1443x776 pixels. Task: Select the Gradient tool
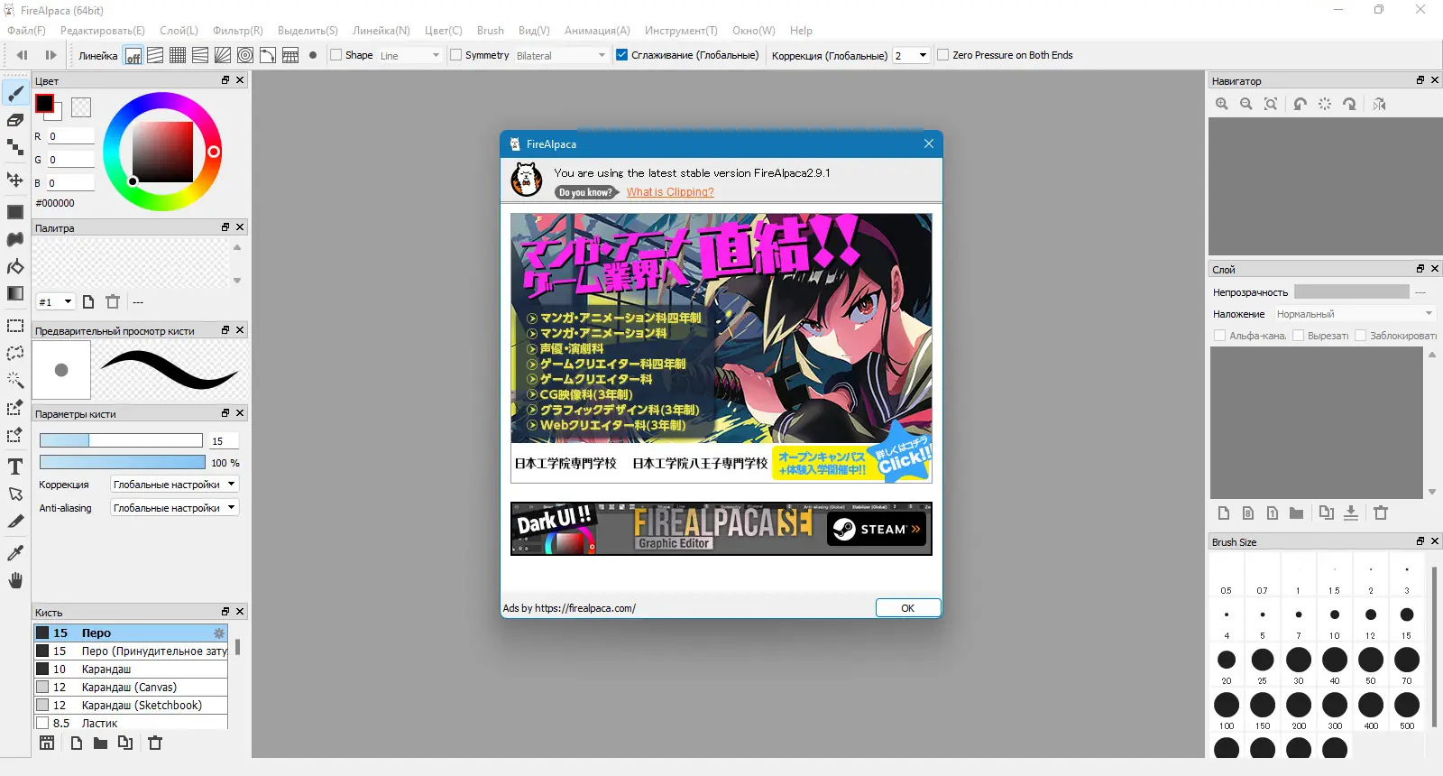(x=15, y=293)
